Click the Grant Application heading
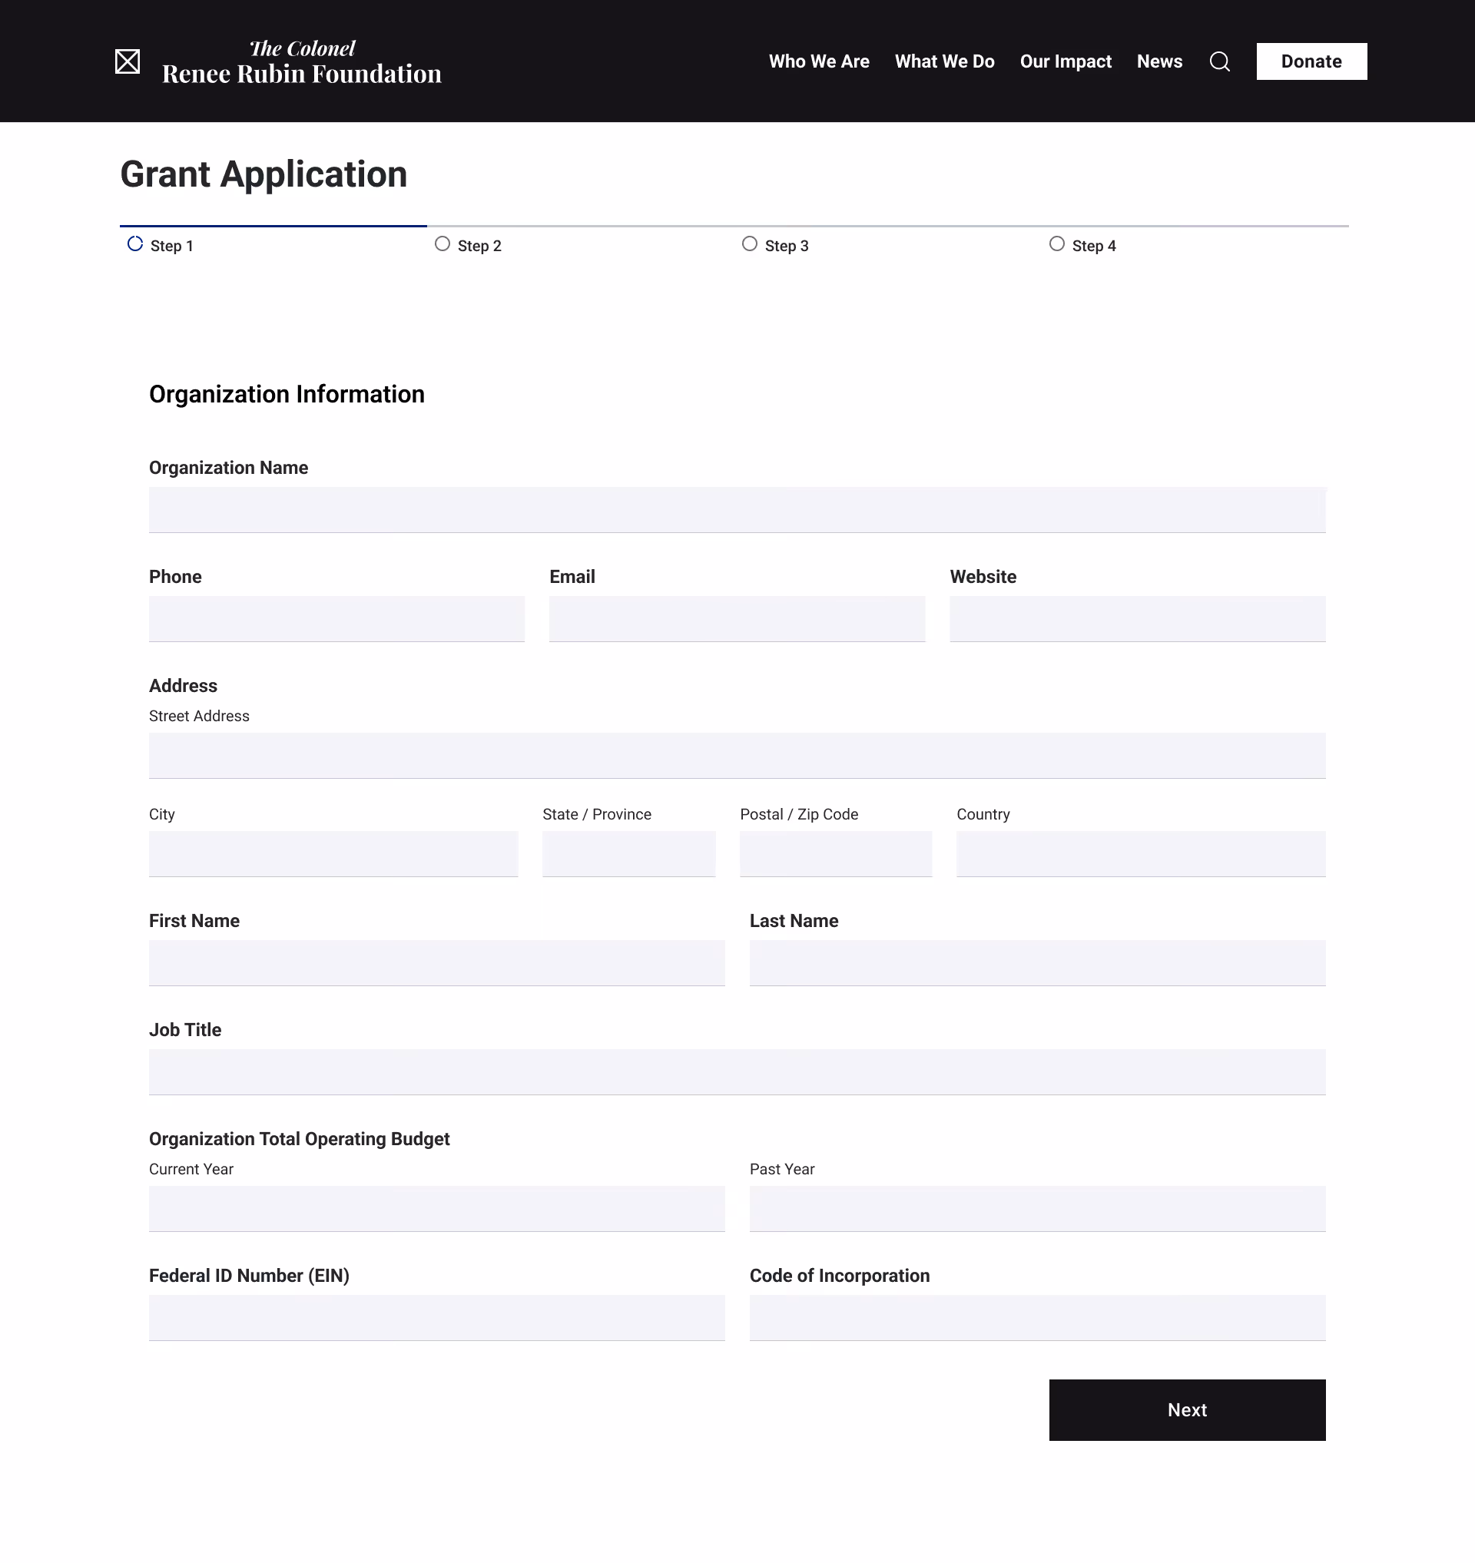The image size is (1475, 1563). coord(264,174)
